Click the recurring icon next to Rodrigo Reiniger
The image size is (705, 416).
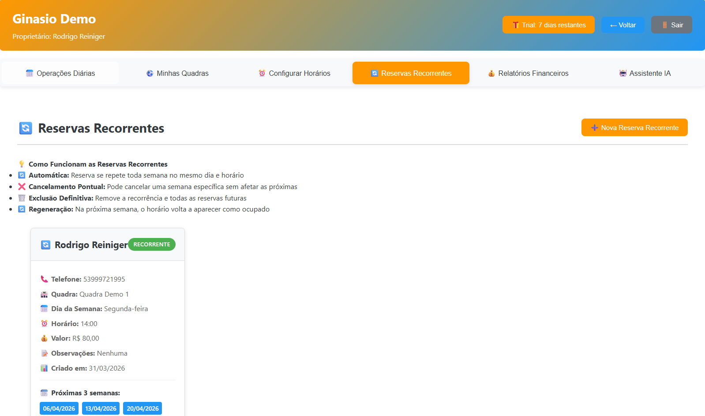tap(45, 245)
